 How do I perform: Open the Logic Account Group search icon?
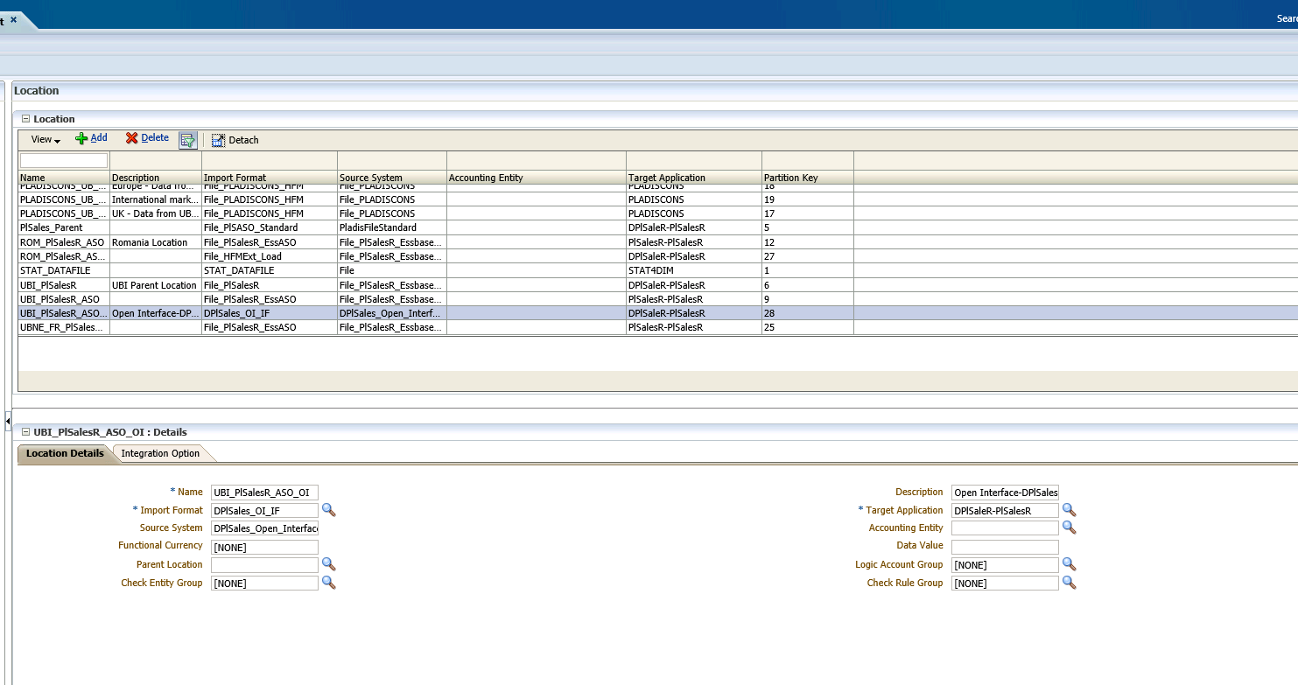[x=1069, y=564]
